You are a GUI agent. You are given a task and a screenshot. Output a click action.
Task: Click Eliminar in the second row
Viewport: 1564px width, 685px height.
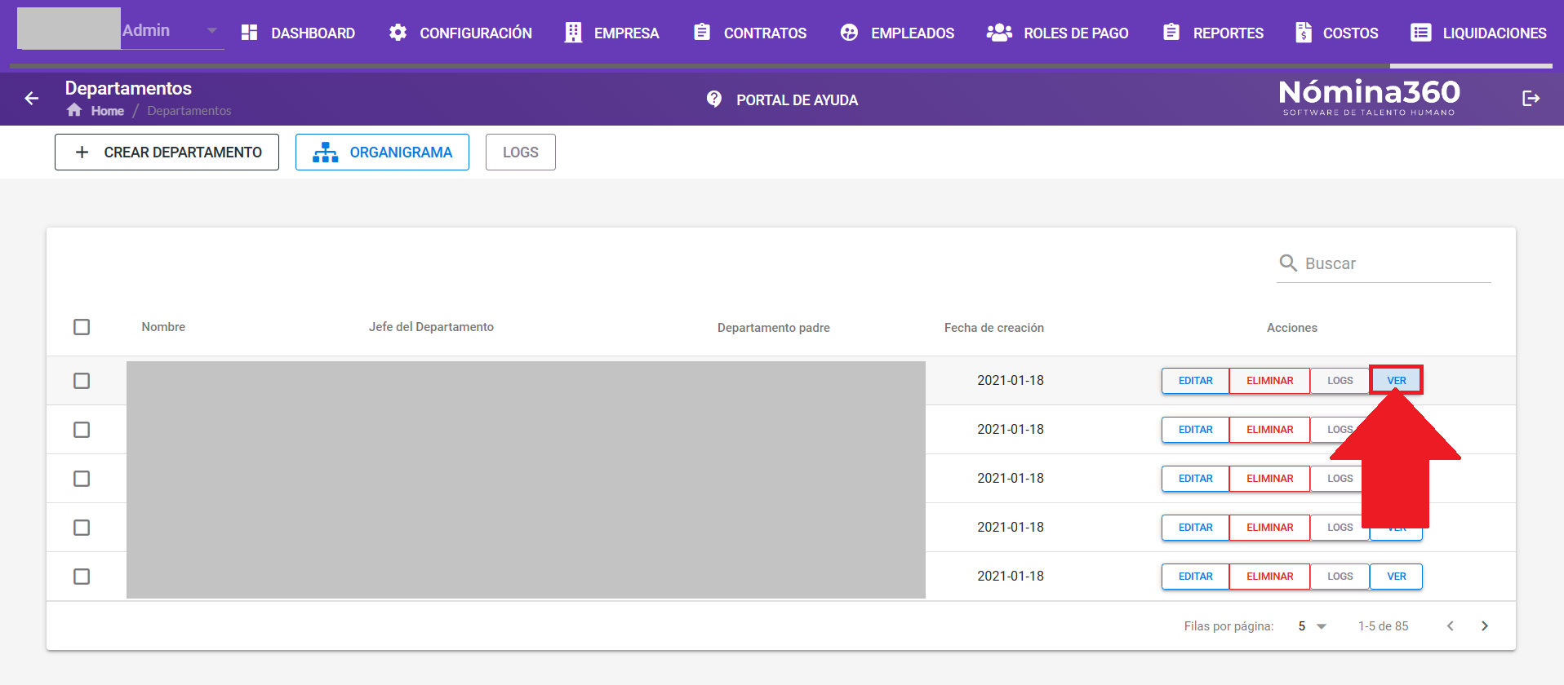[x=1269, y=430]
